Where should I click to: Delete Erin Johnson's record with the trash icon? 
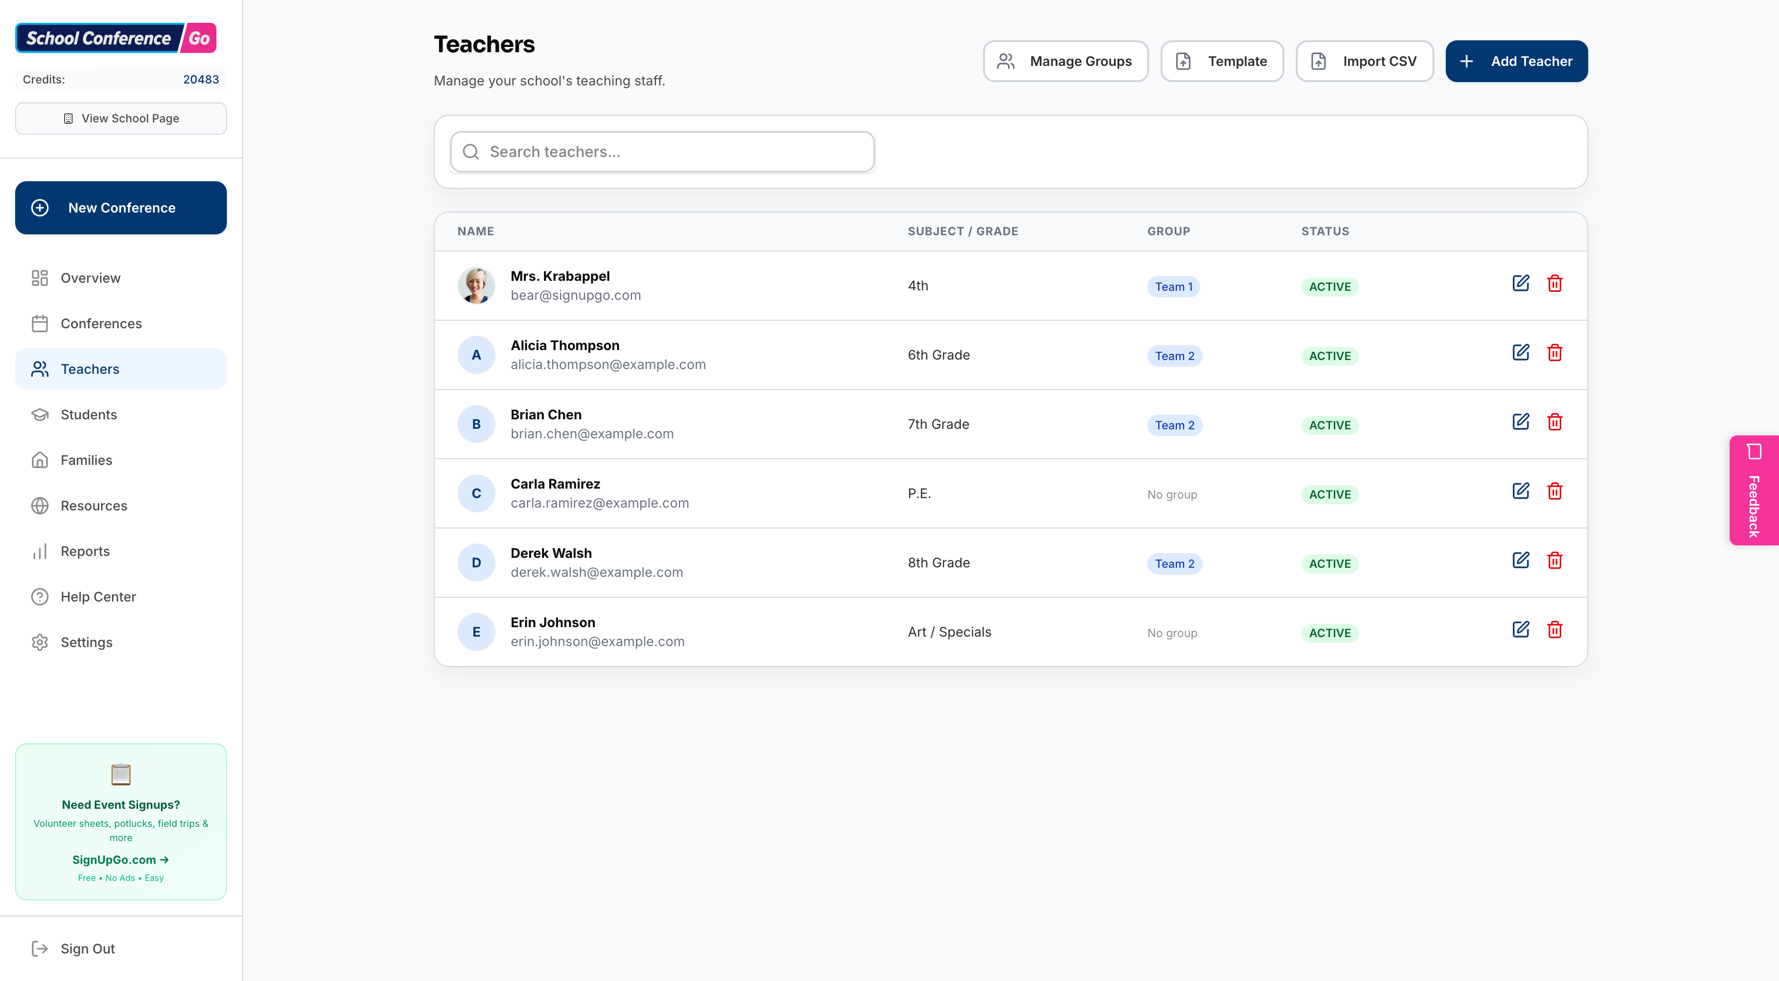pos(1555,629)
